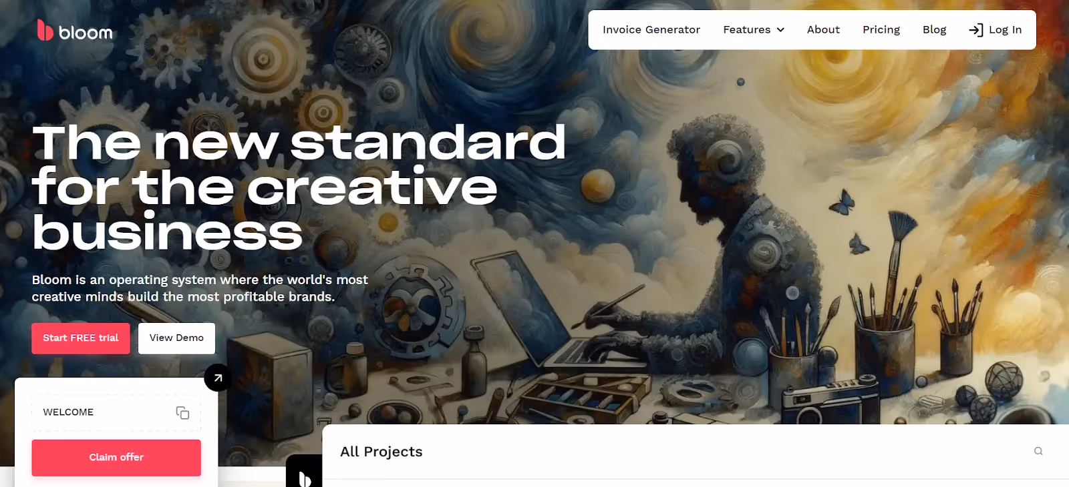Image resolution: width=1069 pixels, height=487 pixels.
Task: Click the bloom wordmark text
Action: coord(86,33)
